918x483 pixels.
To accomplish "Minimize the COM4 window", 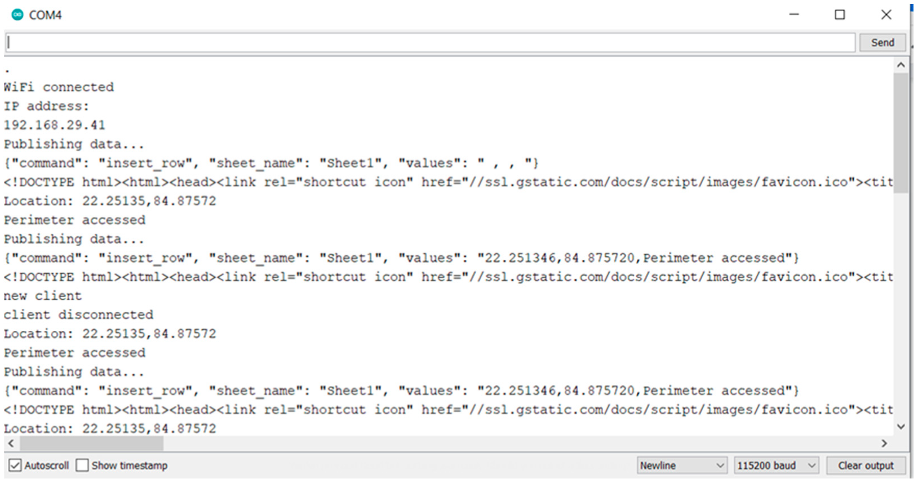I will click(794, 15).
